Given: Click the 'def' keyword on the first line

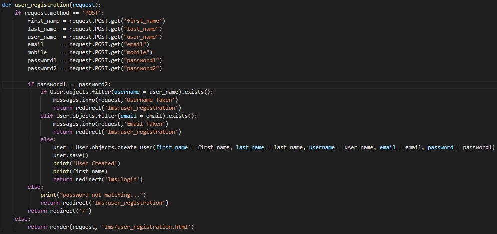Looking at the screenshot, I should click(7, 5).
